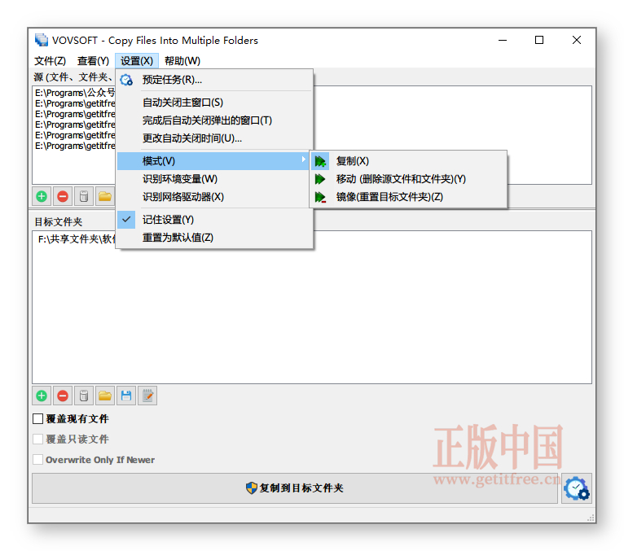Open the 帮助(W) menu

[x=182, y=61]
